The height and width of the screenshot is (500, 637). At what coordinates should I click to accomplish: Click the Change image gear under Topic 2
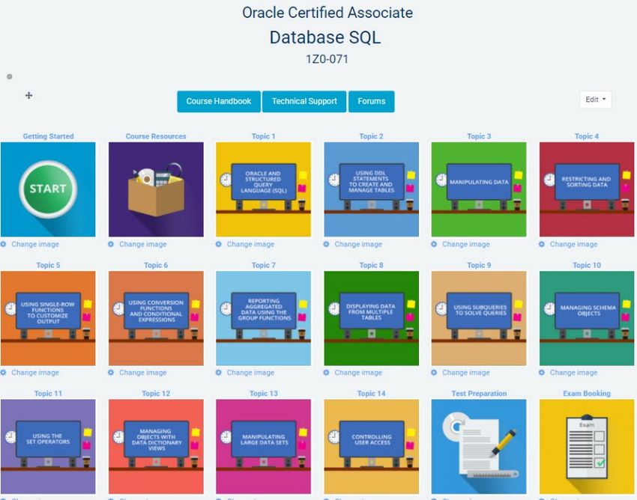[x=326, y=244]
